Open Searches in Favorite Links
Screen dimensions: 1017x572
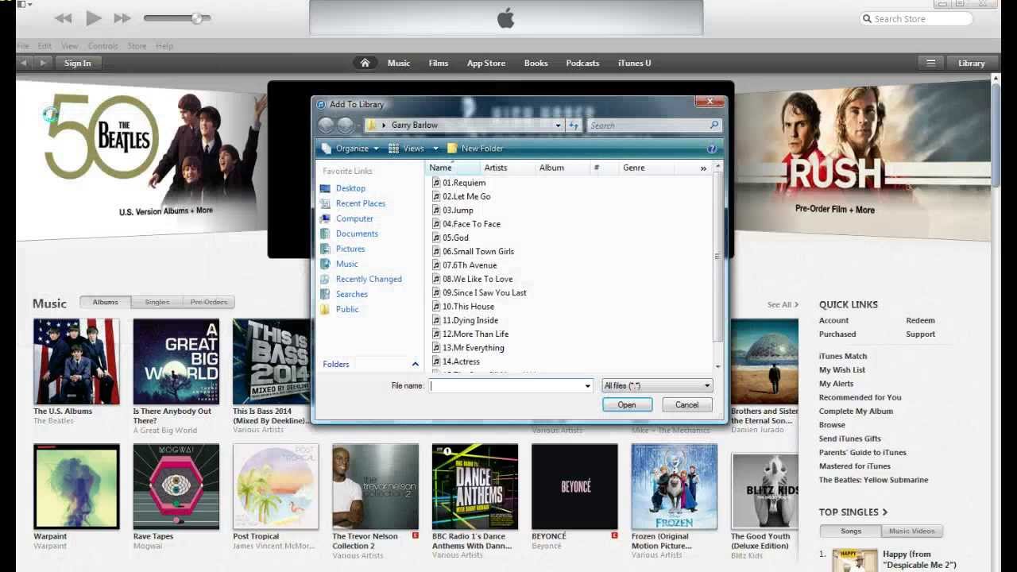point(351,294)
